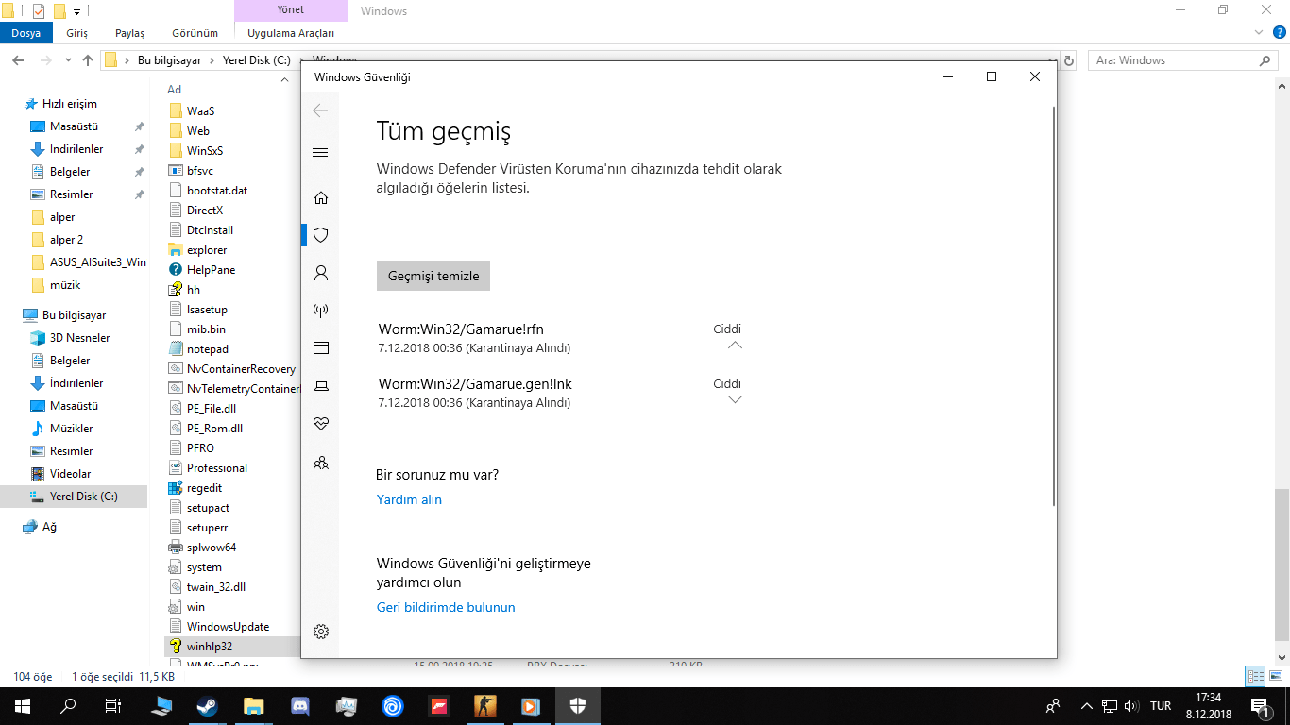Image resolution: width=1290 pixels, height=725 pixels.
Task: Click the Up arrow in File Explorer navigation
Action: point(88,60)
